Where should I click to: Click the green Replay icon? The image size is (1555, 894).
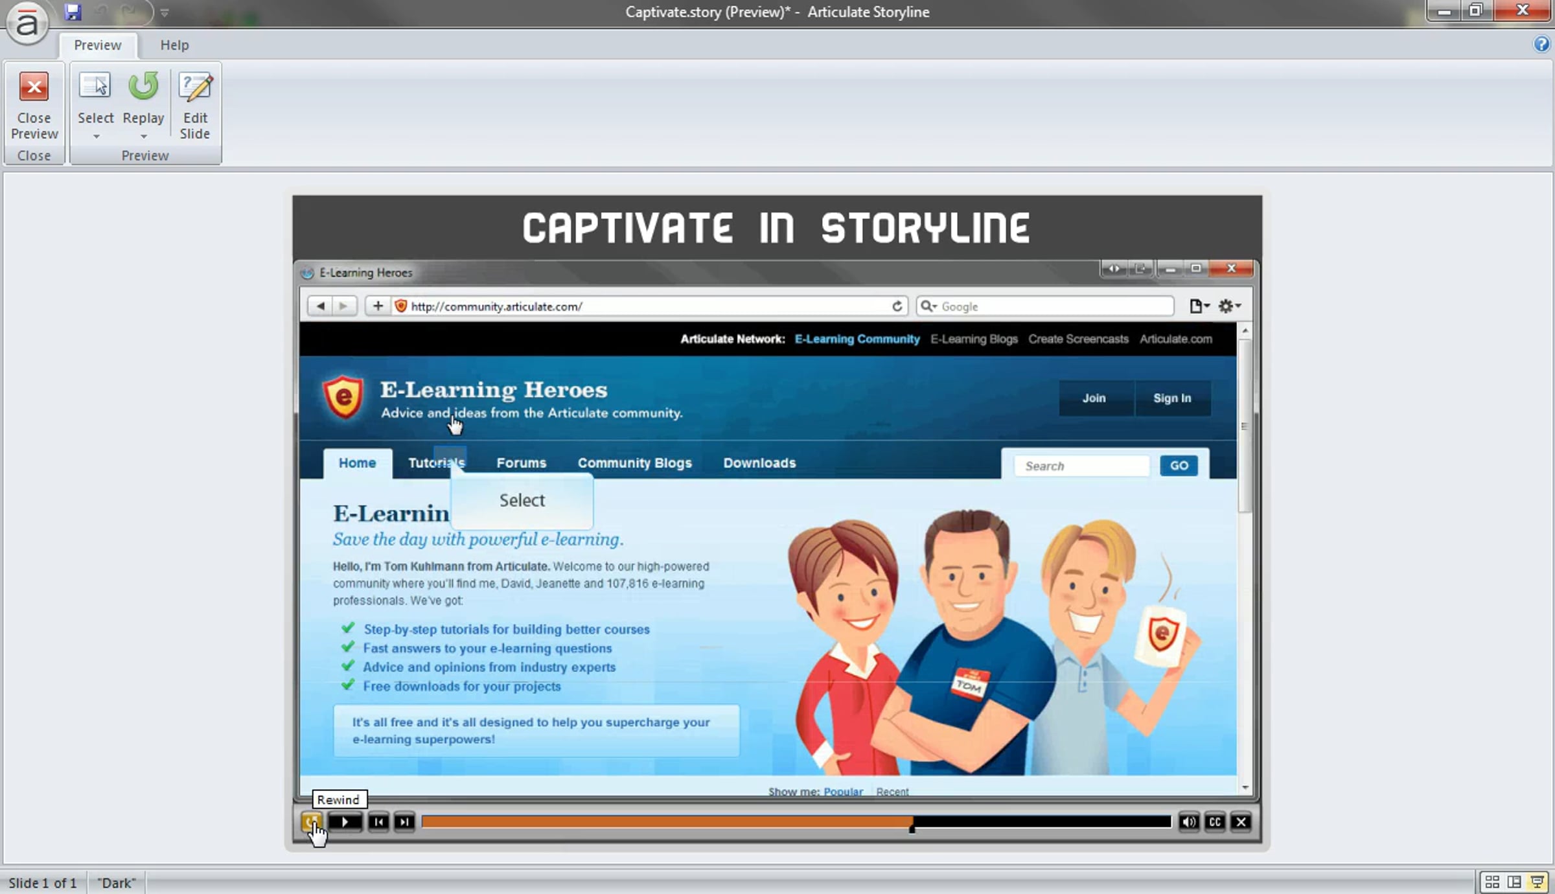[143, 86]
